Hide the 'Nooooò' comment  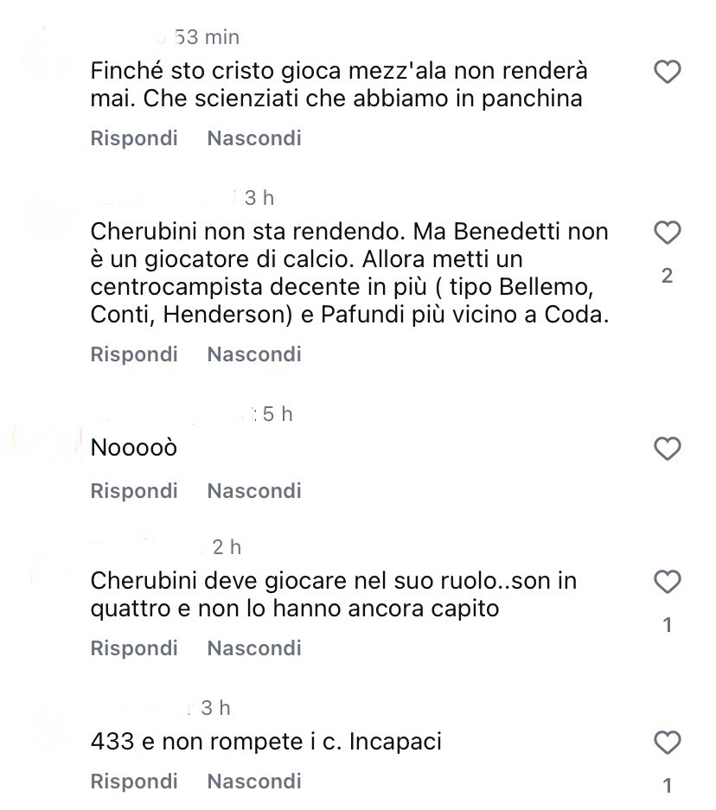coord(254,491)
